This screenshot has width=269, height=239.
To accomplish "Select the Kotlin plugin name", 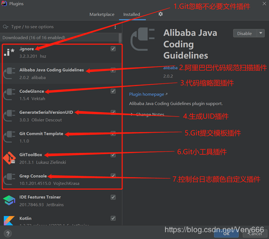I will [25, 218].
